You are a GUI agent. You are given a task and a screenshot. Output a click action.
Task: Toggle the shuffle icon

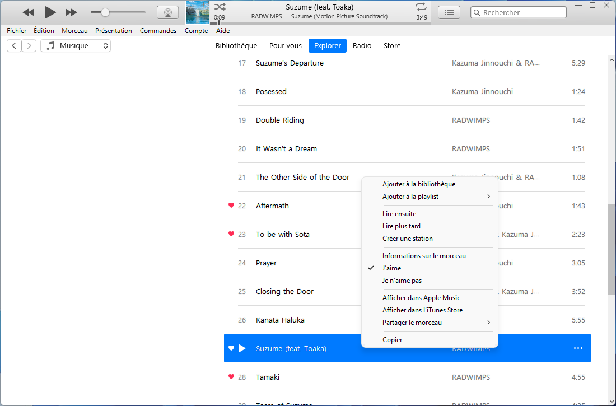(x=220, y=7)
